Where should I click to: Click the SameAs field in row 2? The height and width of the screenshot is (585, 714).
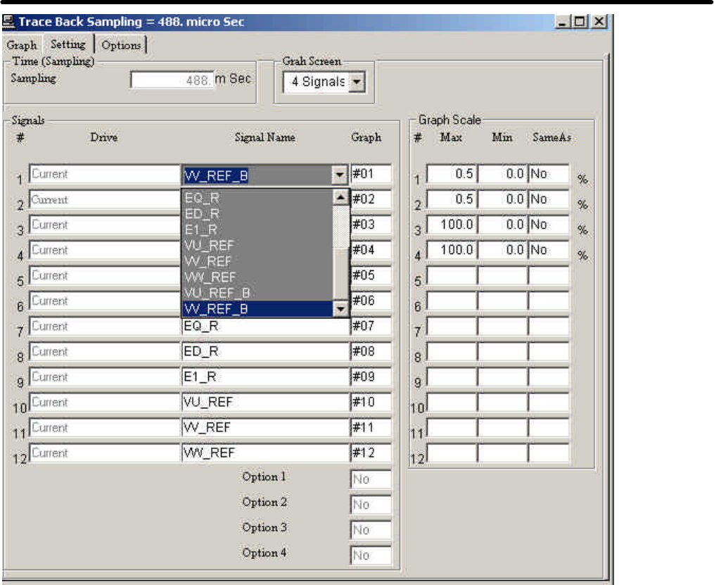click(x=548, y=199)
